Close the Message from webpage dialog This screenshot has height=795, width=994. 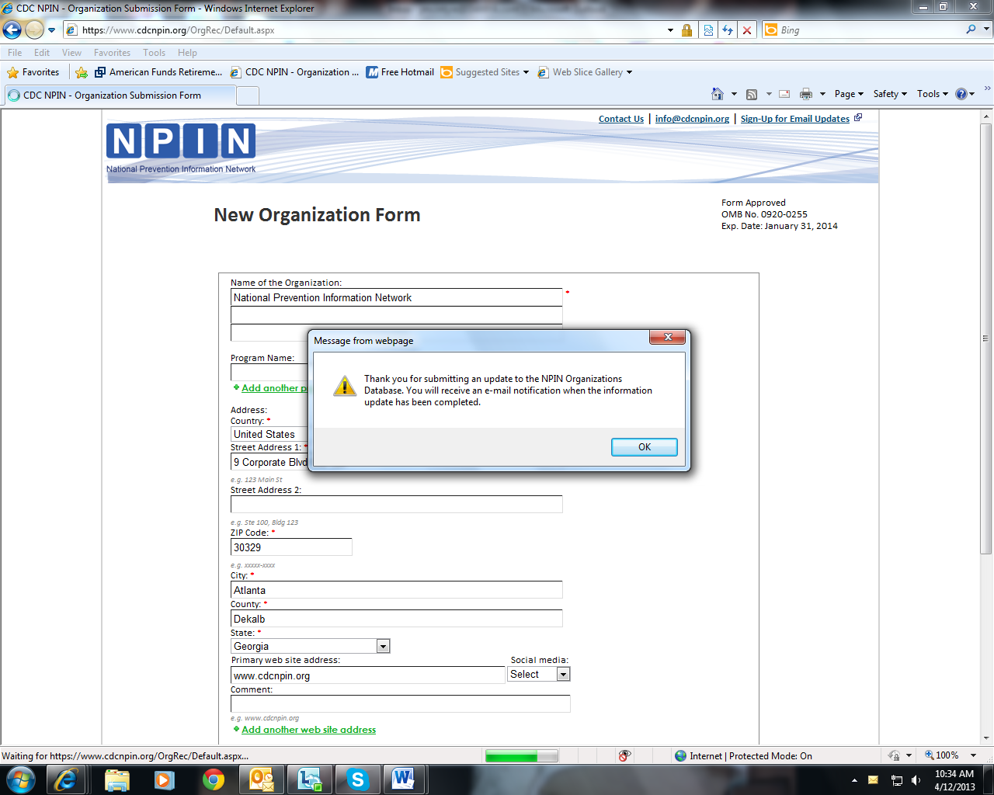point(668,337)
